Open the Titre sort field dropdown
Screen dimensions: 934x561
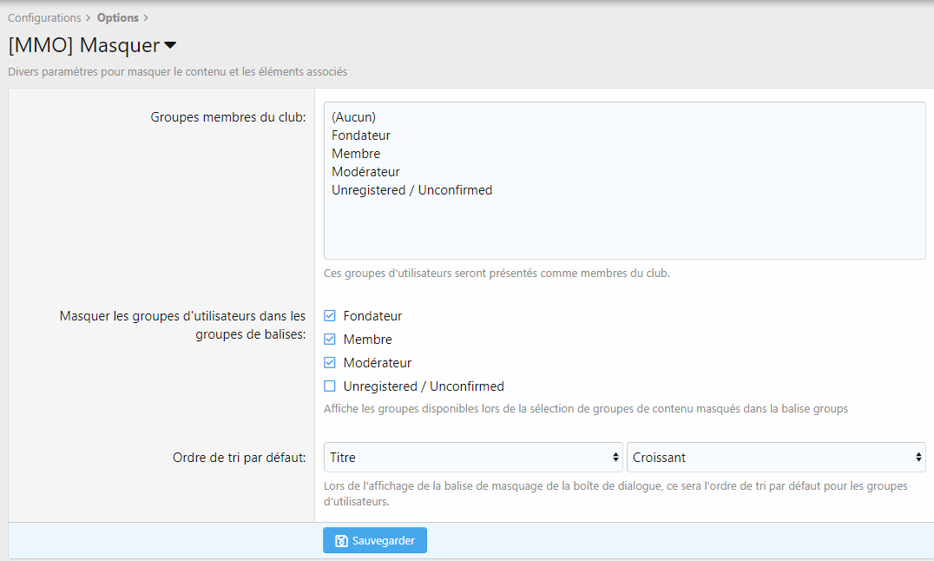[473, 458]
